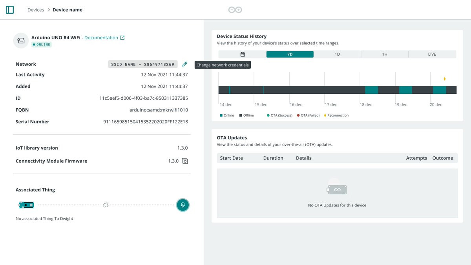
Task: Go to Devices in the breadcrumb
Action: [36, 10]
